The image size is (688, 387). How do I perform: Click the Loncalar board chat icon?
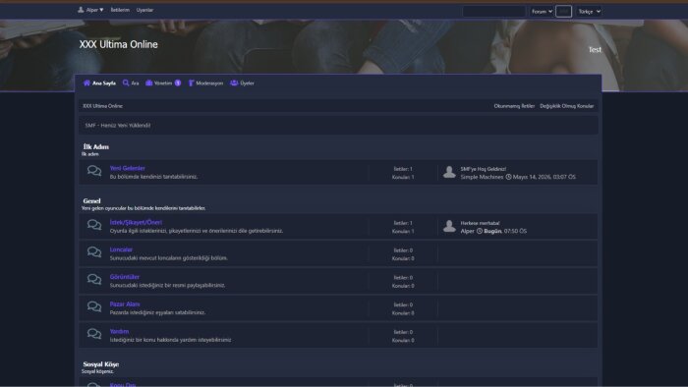coord(94,252)
